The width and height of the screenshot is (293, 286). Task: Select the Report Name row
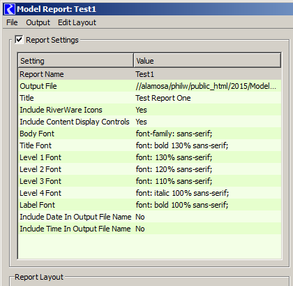149,74
